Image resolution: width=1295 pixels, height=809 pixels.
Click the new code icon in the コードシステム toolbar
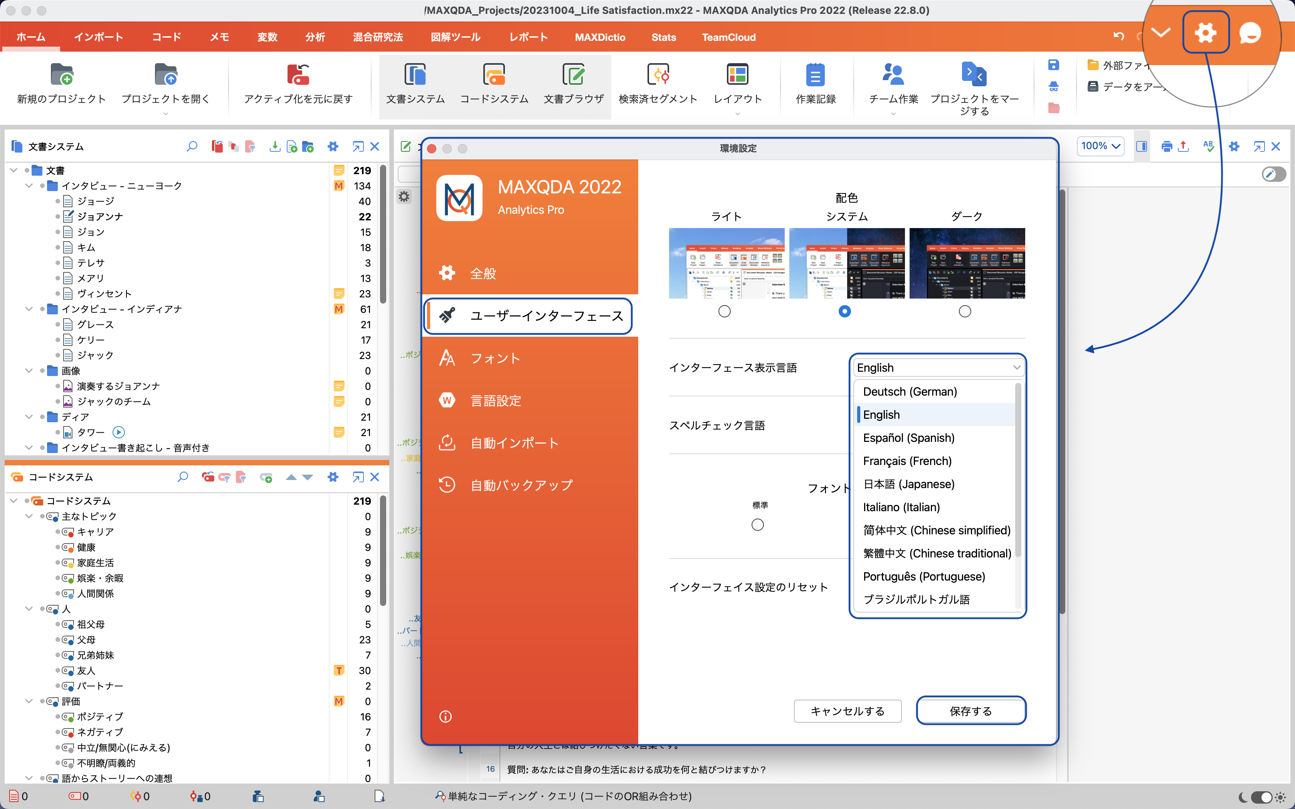tap(266, 477)
